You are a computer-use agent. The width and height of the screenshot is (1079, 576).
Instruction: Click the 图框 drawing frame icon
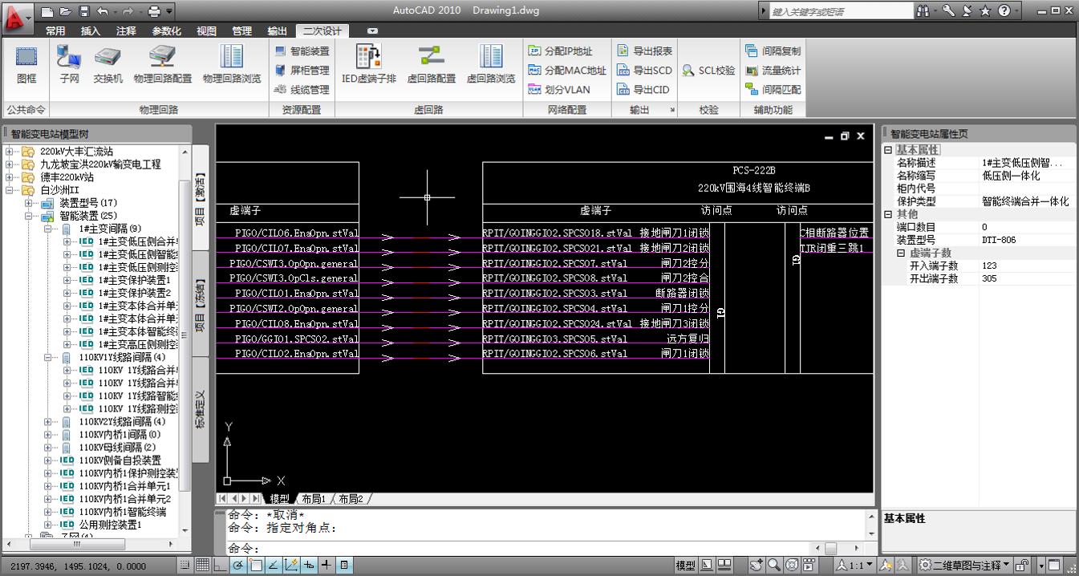(x=26, y=63)
